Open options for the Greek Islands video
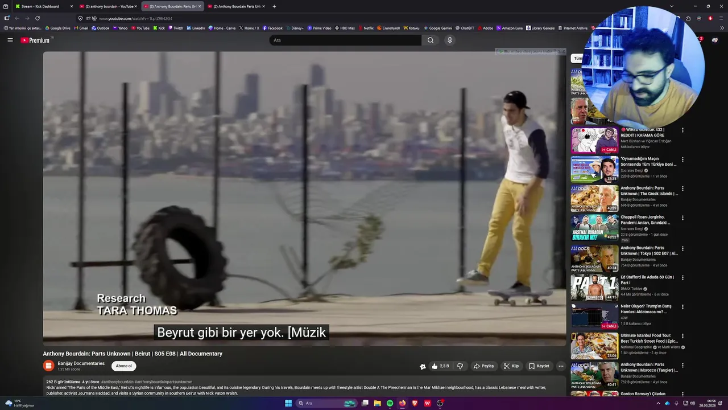The width and height of the screenshot is (728, 410). pyautogui.click(x=683, y=188)
